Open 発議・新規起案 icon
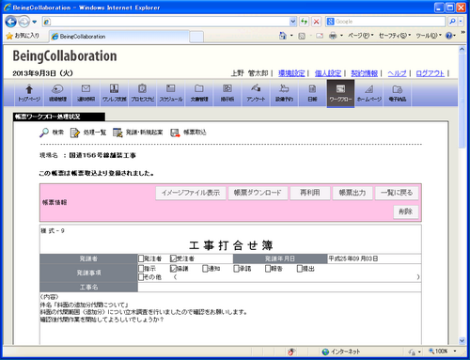Viewport: 470px width, 360px height. (117, 133)
